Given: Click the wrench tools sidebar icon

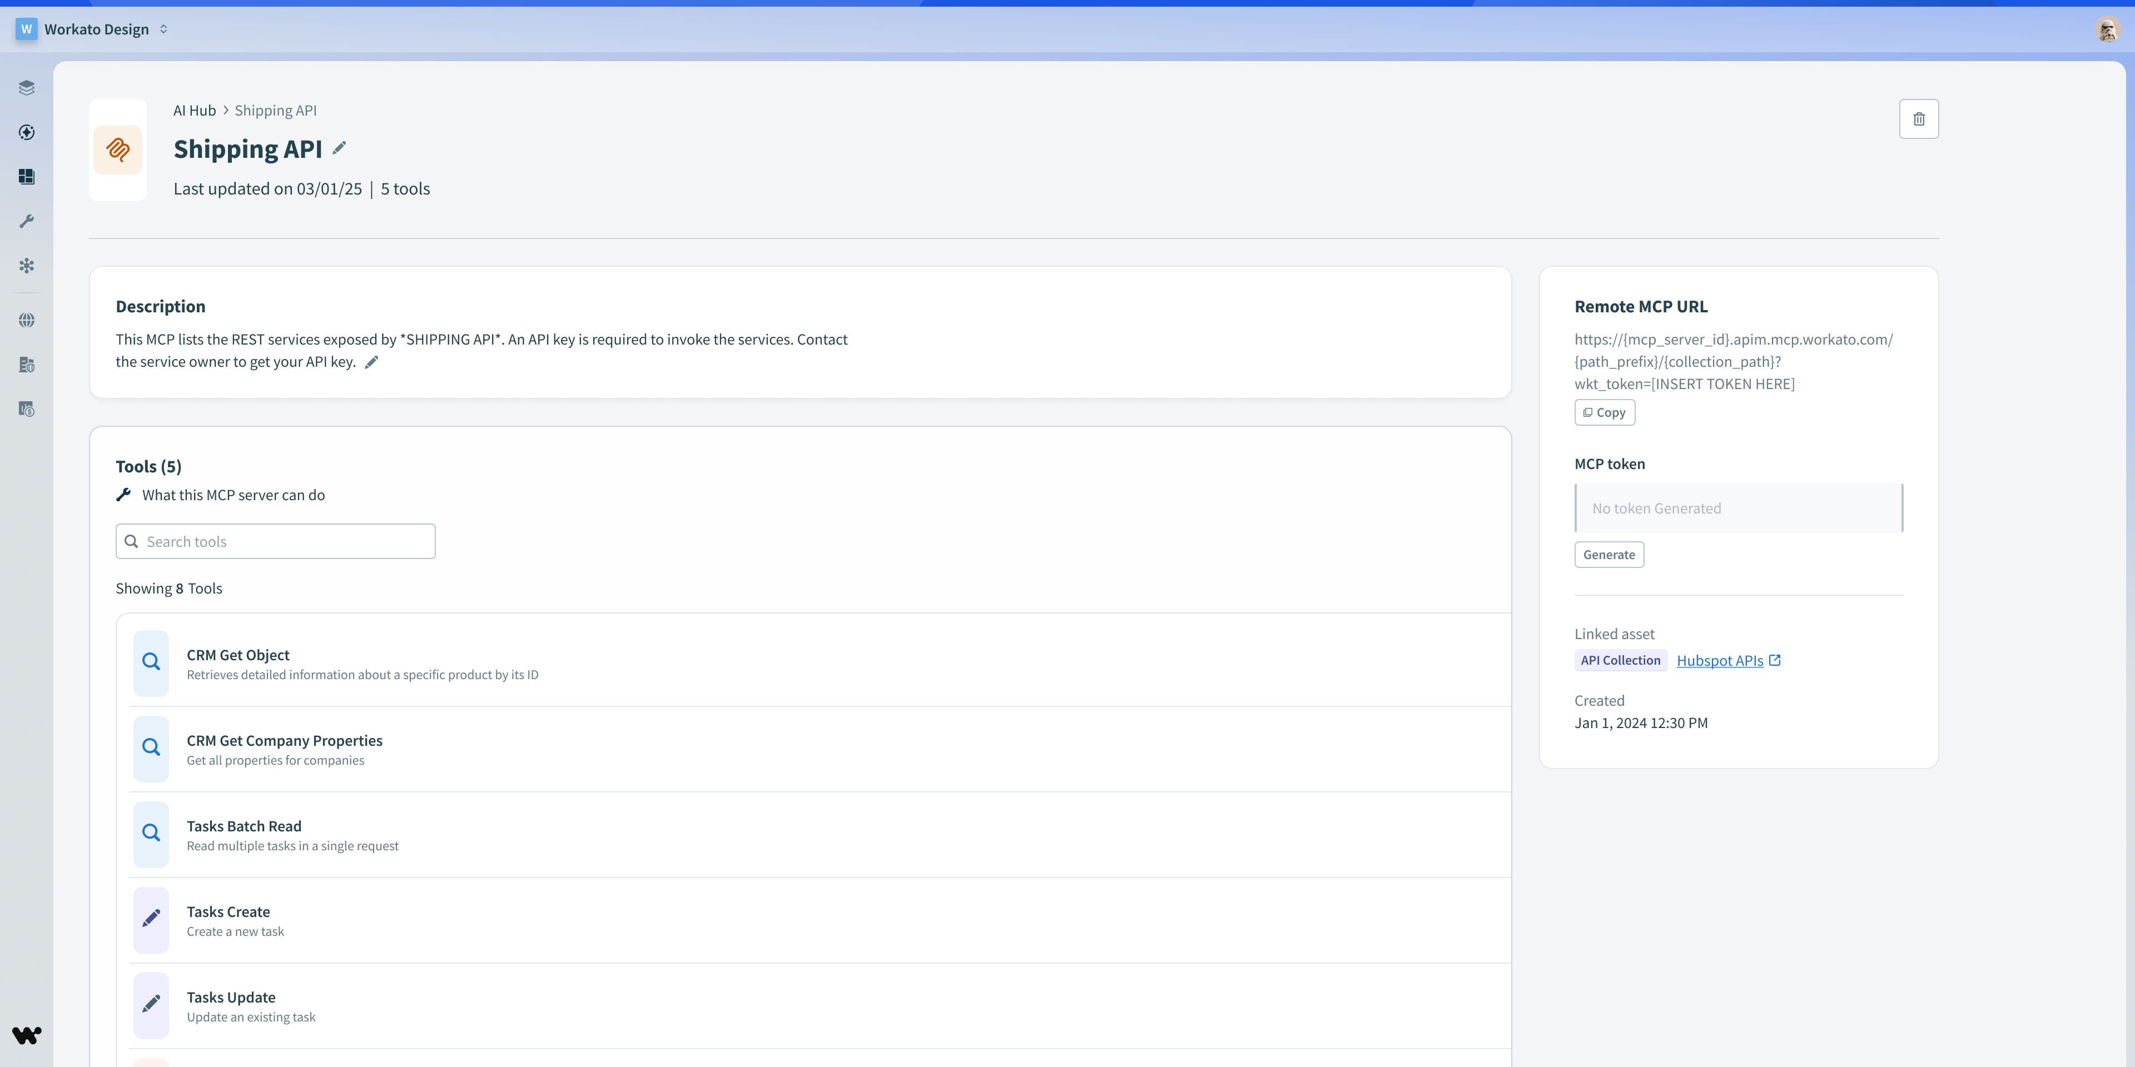Looking at the screenshot, I should tap(27, 221).
